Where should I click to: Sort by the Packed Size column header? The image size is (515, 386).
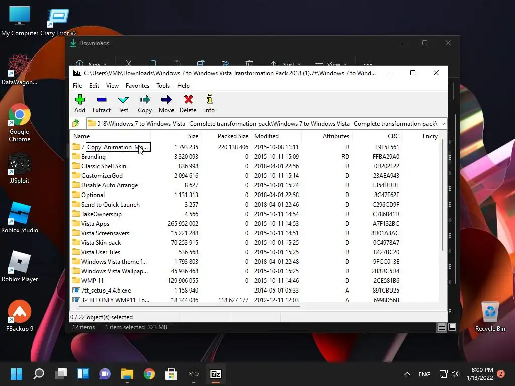click(x=226, y=136)
